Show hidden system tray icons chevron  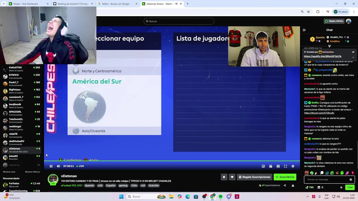[308, 197]
